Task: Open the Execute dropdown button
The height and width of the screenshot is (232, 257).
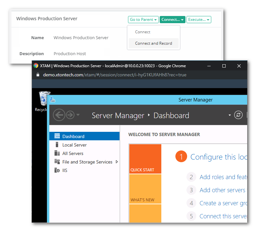Action: (x=199, y=20)
